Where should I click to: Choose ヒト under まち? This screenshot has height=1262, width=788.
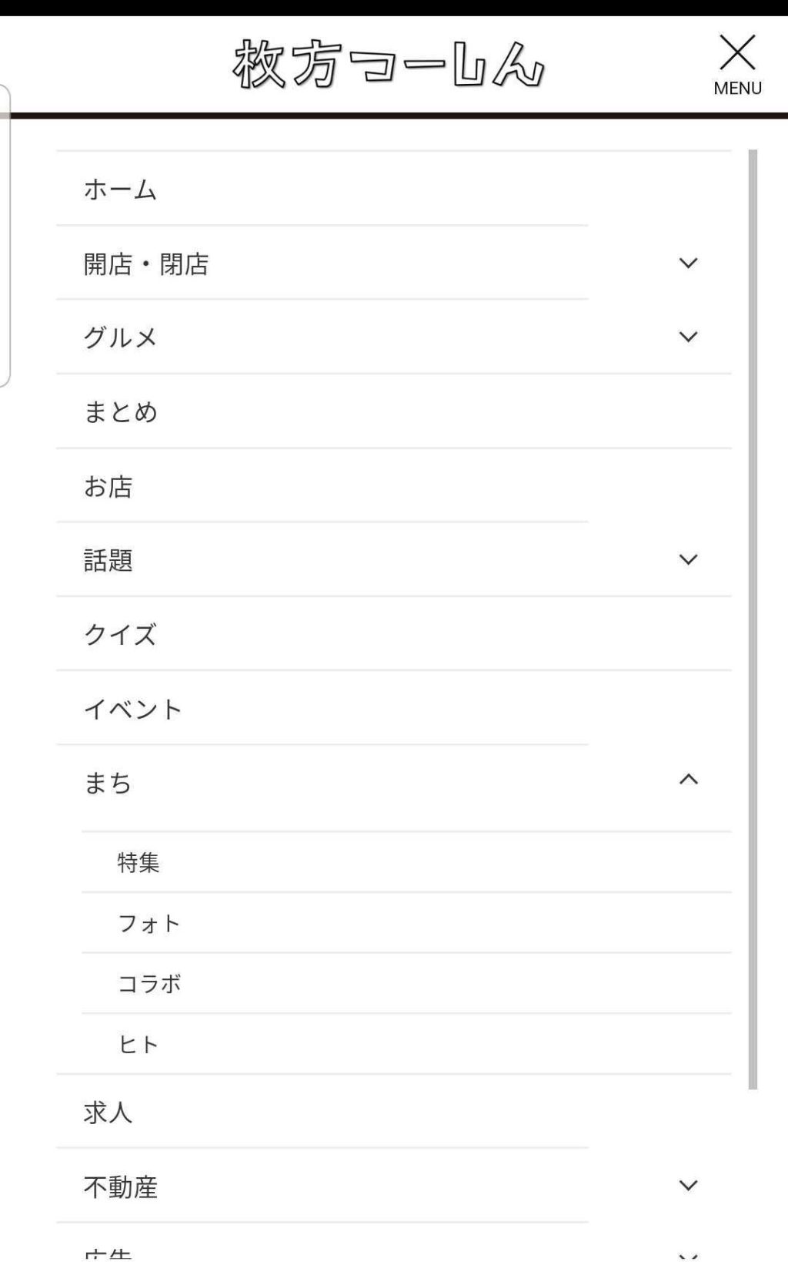point(139,1045)
